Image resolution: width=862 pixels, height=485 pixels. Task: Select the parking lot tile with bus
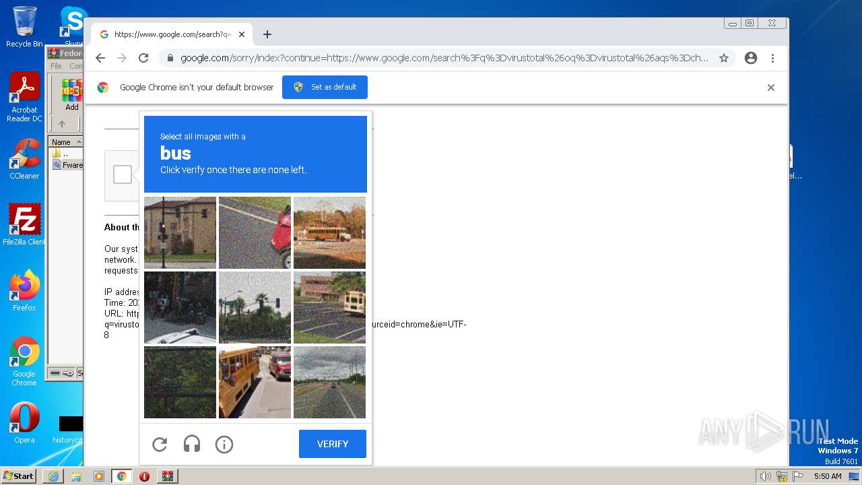point(329,307)
